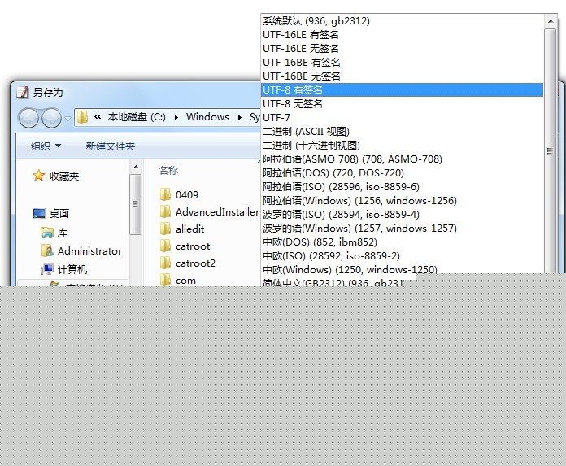The height and width of the screenshot is (466, 566).
Task: Click the 收藏夹 star icon
Action: tap(38, 176)
